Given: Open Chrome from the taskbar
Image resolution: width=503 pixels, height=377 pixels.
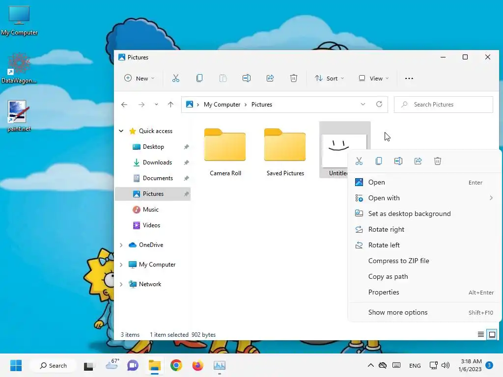Looking at the screenshot, I should [176, 365].
